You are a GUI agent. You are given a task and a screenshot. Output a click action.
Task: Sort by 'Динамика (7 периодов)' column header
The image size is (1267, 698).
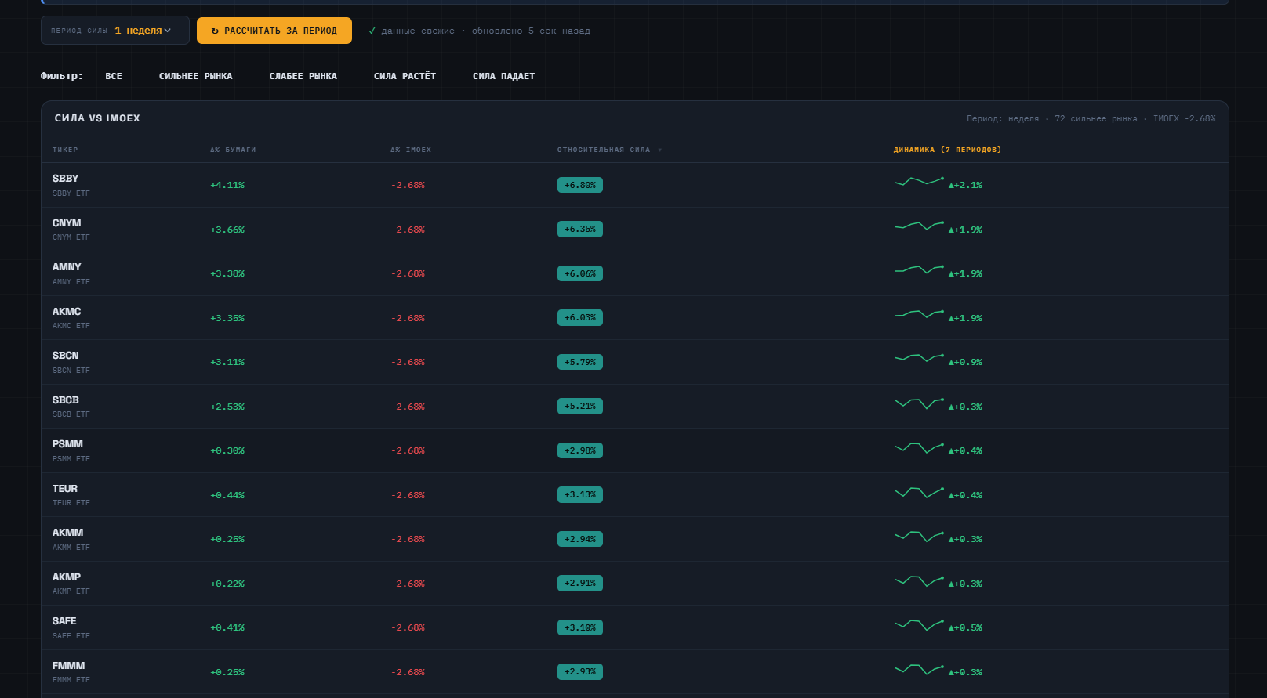point(947,150)
